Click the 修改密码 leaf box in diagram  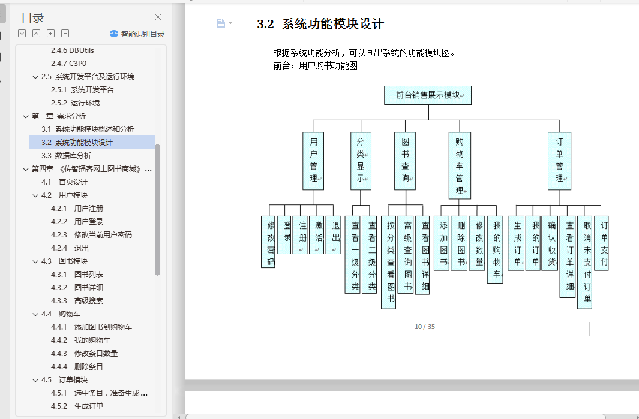click(x=268, y=242)
